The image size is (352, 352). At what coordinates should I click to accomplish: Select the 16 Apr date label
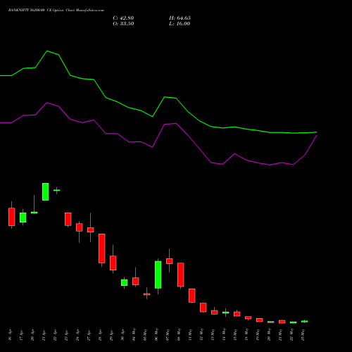pos(10,335)
